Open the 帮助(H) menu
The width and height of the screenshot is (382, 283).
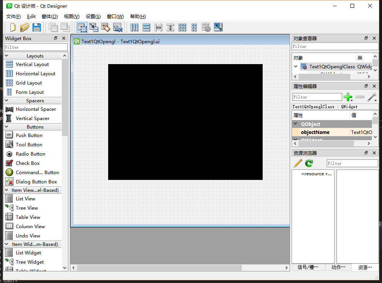pyautogui.click(x=138, y=16)
